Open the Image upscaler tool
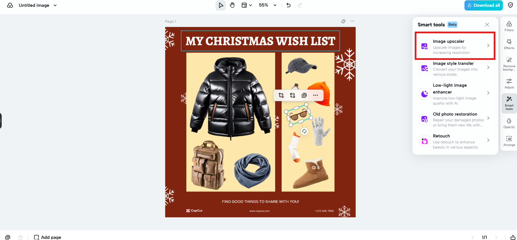Image resolution: width=517 pixels, height=240 pixels. (x=455, y=46)
